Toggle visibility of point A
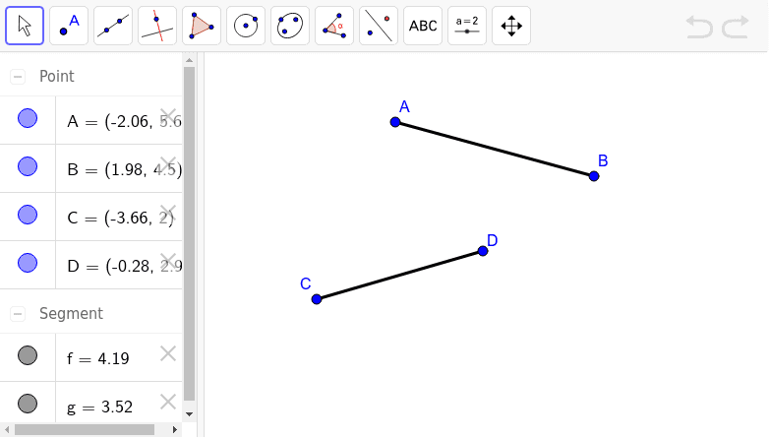 coord(28,118)
